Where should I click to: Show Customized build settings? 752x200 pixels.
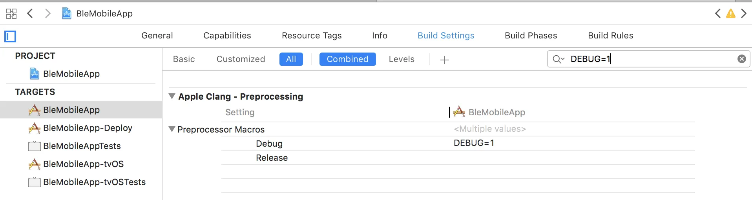(x=241, y=59)
